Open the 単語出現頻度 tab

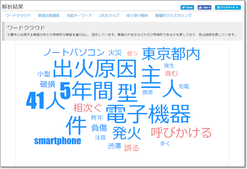click(x=49, y=15)
